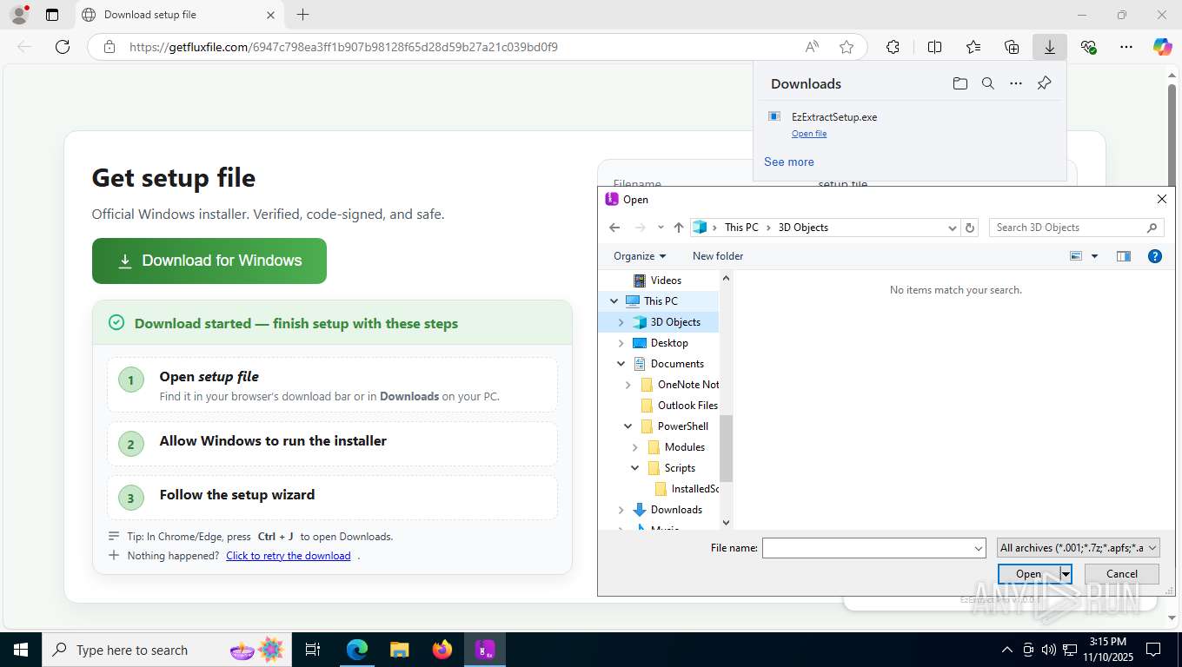Open the view options dropdown arrow
This screenshot has height=667, width=1182.
click(1094, 256)
